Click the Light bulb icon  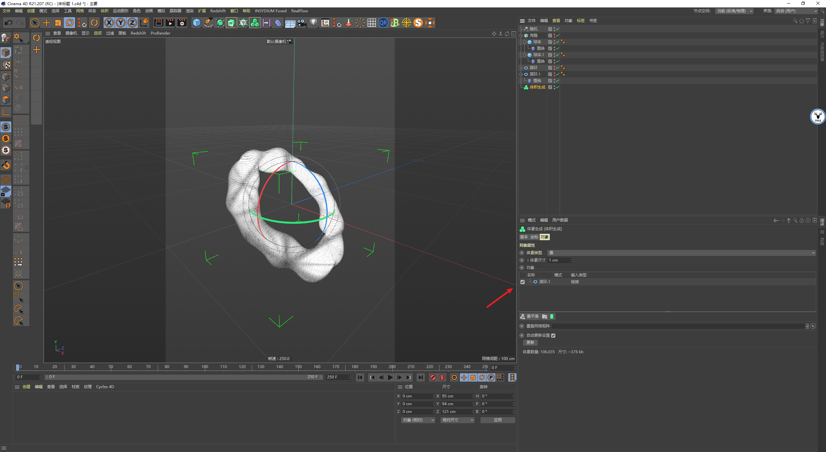(x=313, y=23)
